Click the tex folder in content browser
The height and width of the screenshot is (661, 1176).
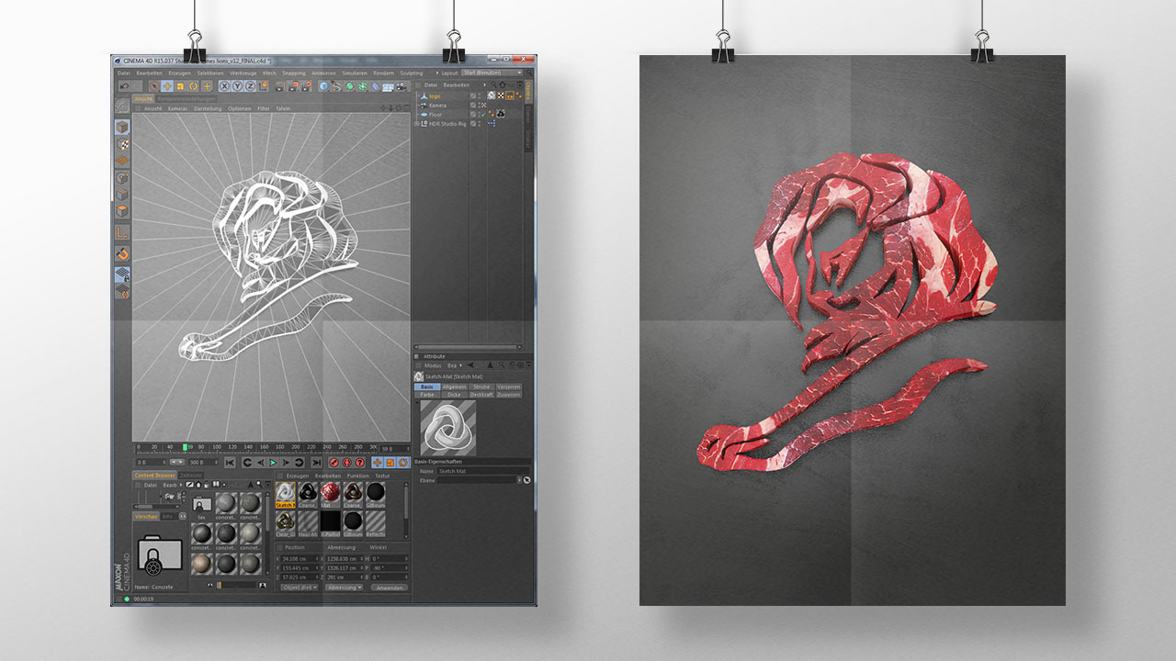pos(202,504)
